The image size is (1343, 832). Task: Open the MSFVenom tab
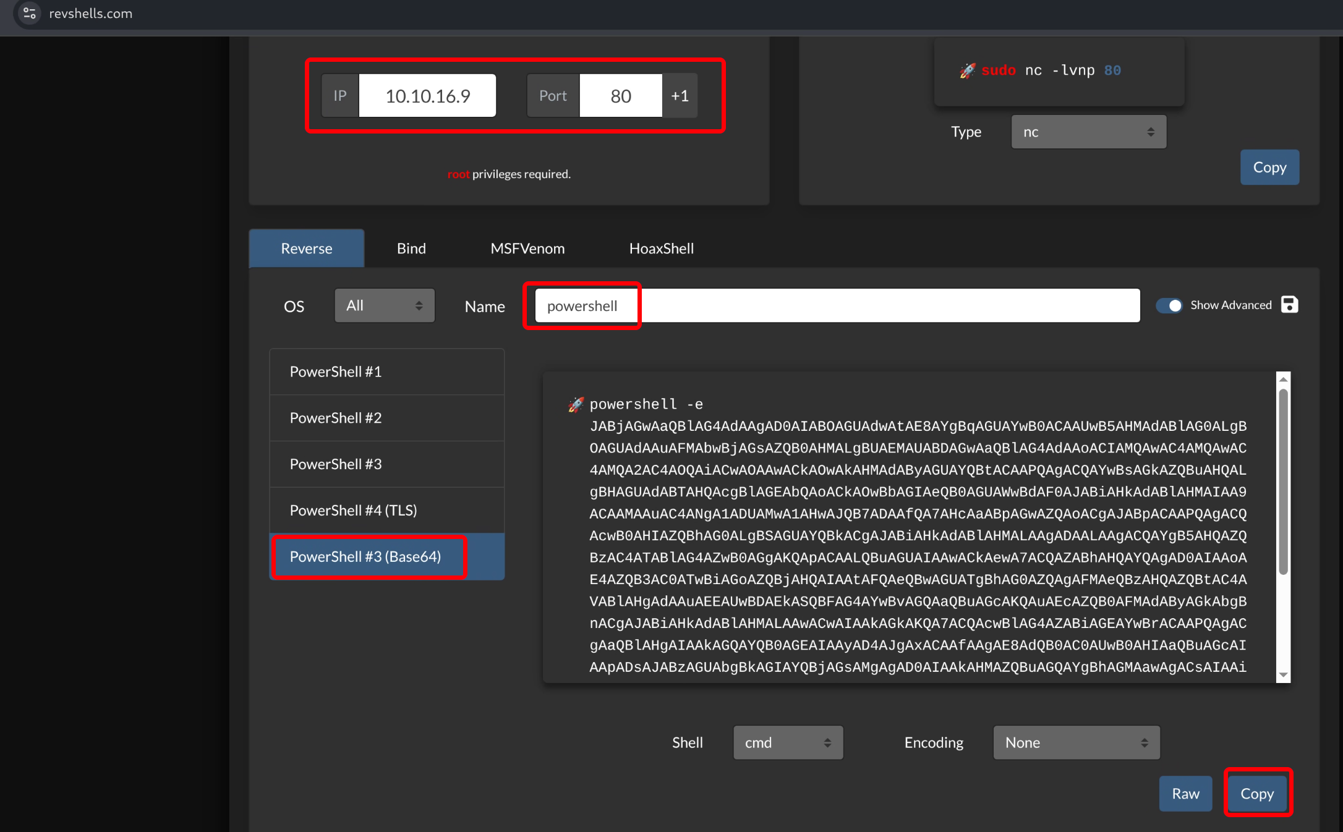pyautogui.click(x=527, y=248)
